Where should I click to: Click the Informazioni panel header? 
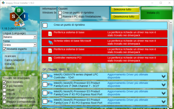tap(49, 8)
